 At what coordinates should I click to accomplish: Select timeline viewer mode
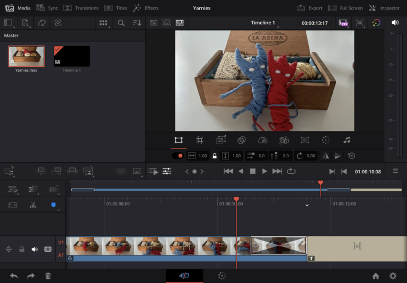180,23
